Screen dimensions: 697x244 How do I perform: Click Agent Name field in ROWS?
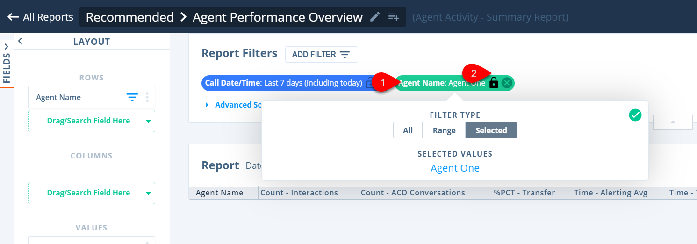92,97
